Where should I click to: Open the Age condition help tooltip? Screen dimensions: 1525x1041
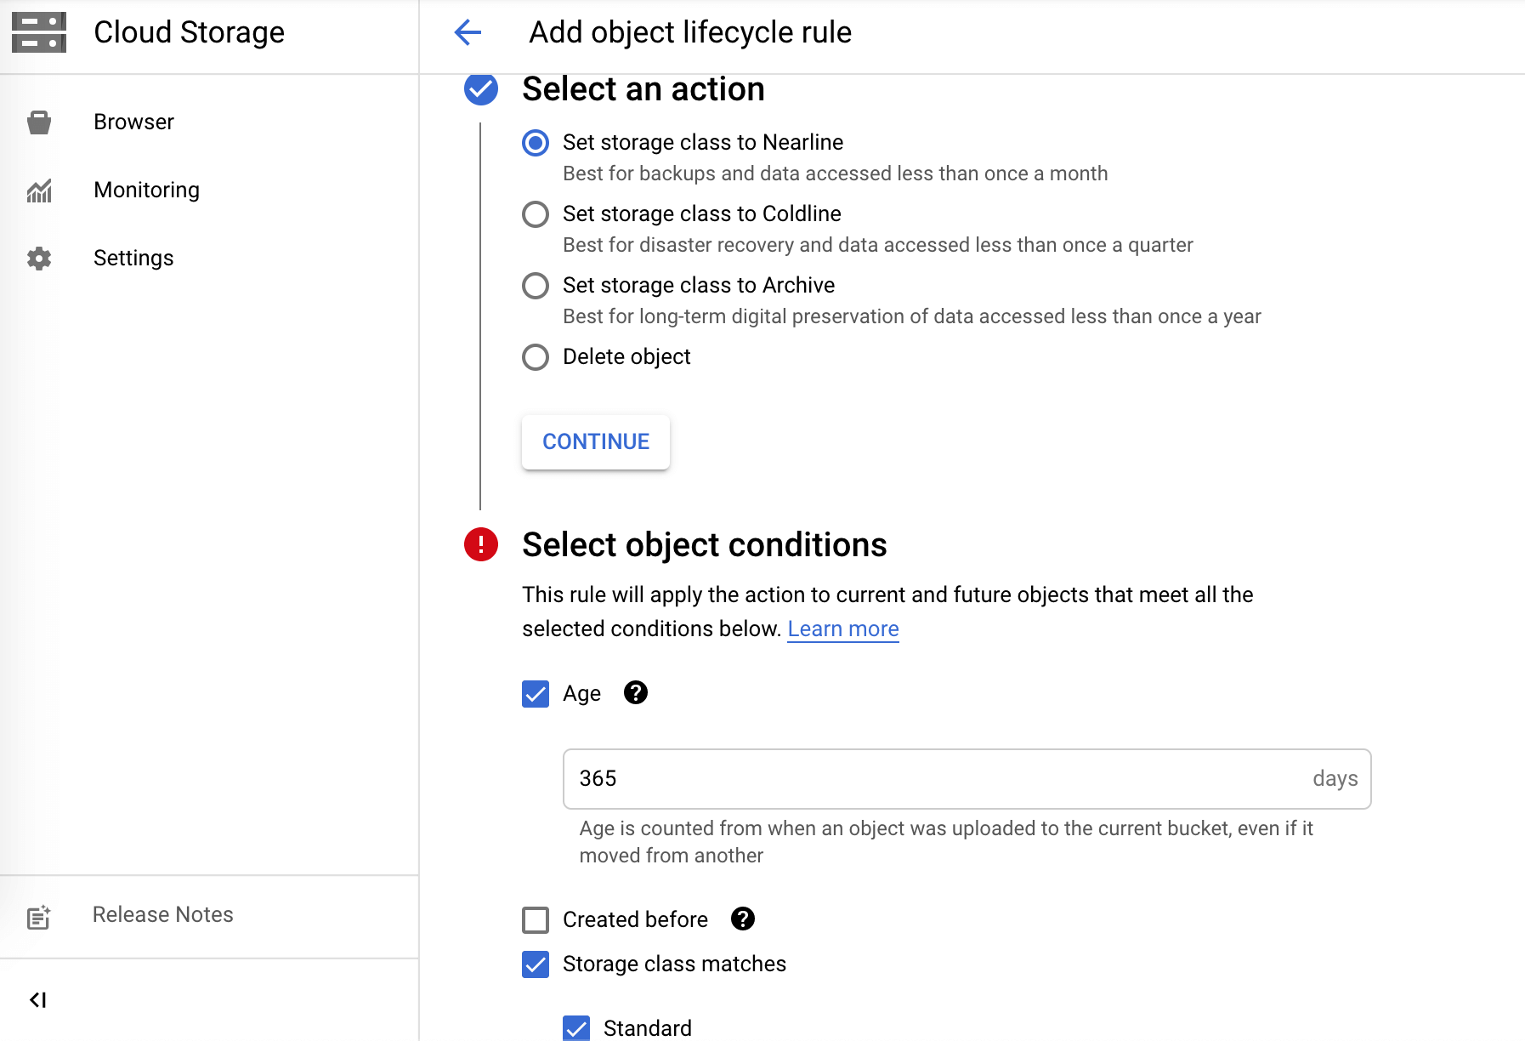click(x=637, y=693)
